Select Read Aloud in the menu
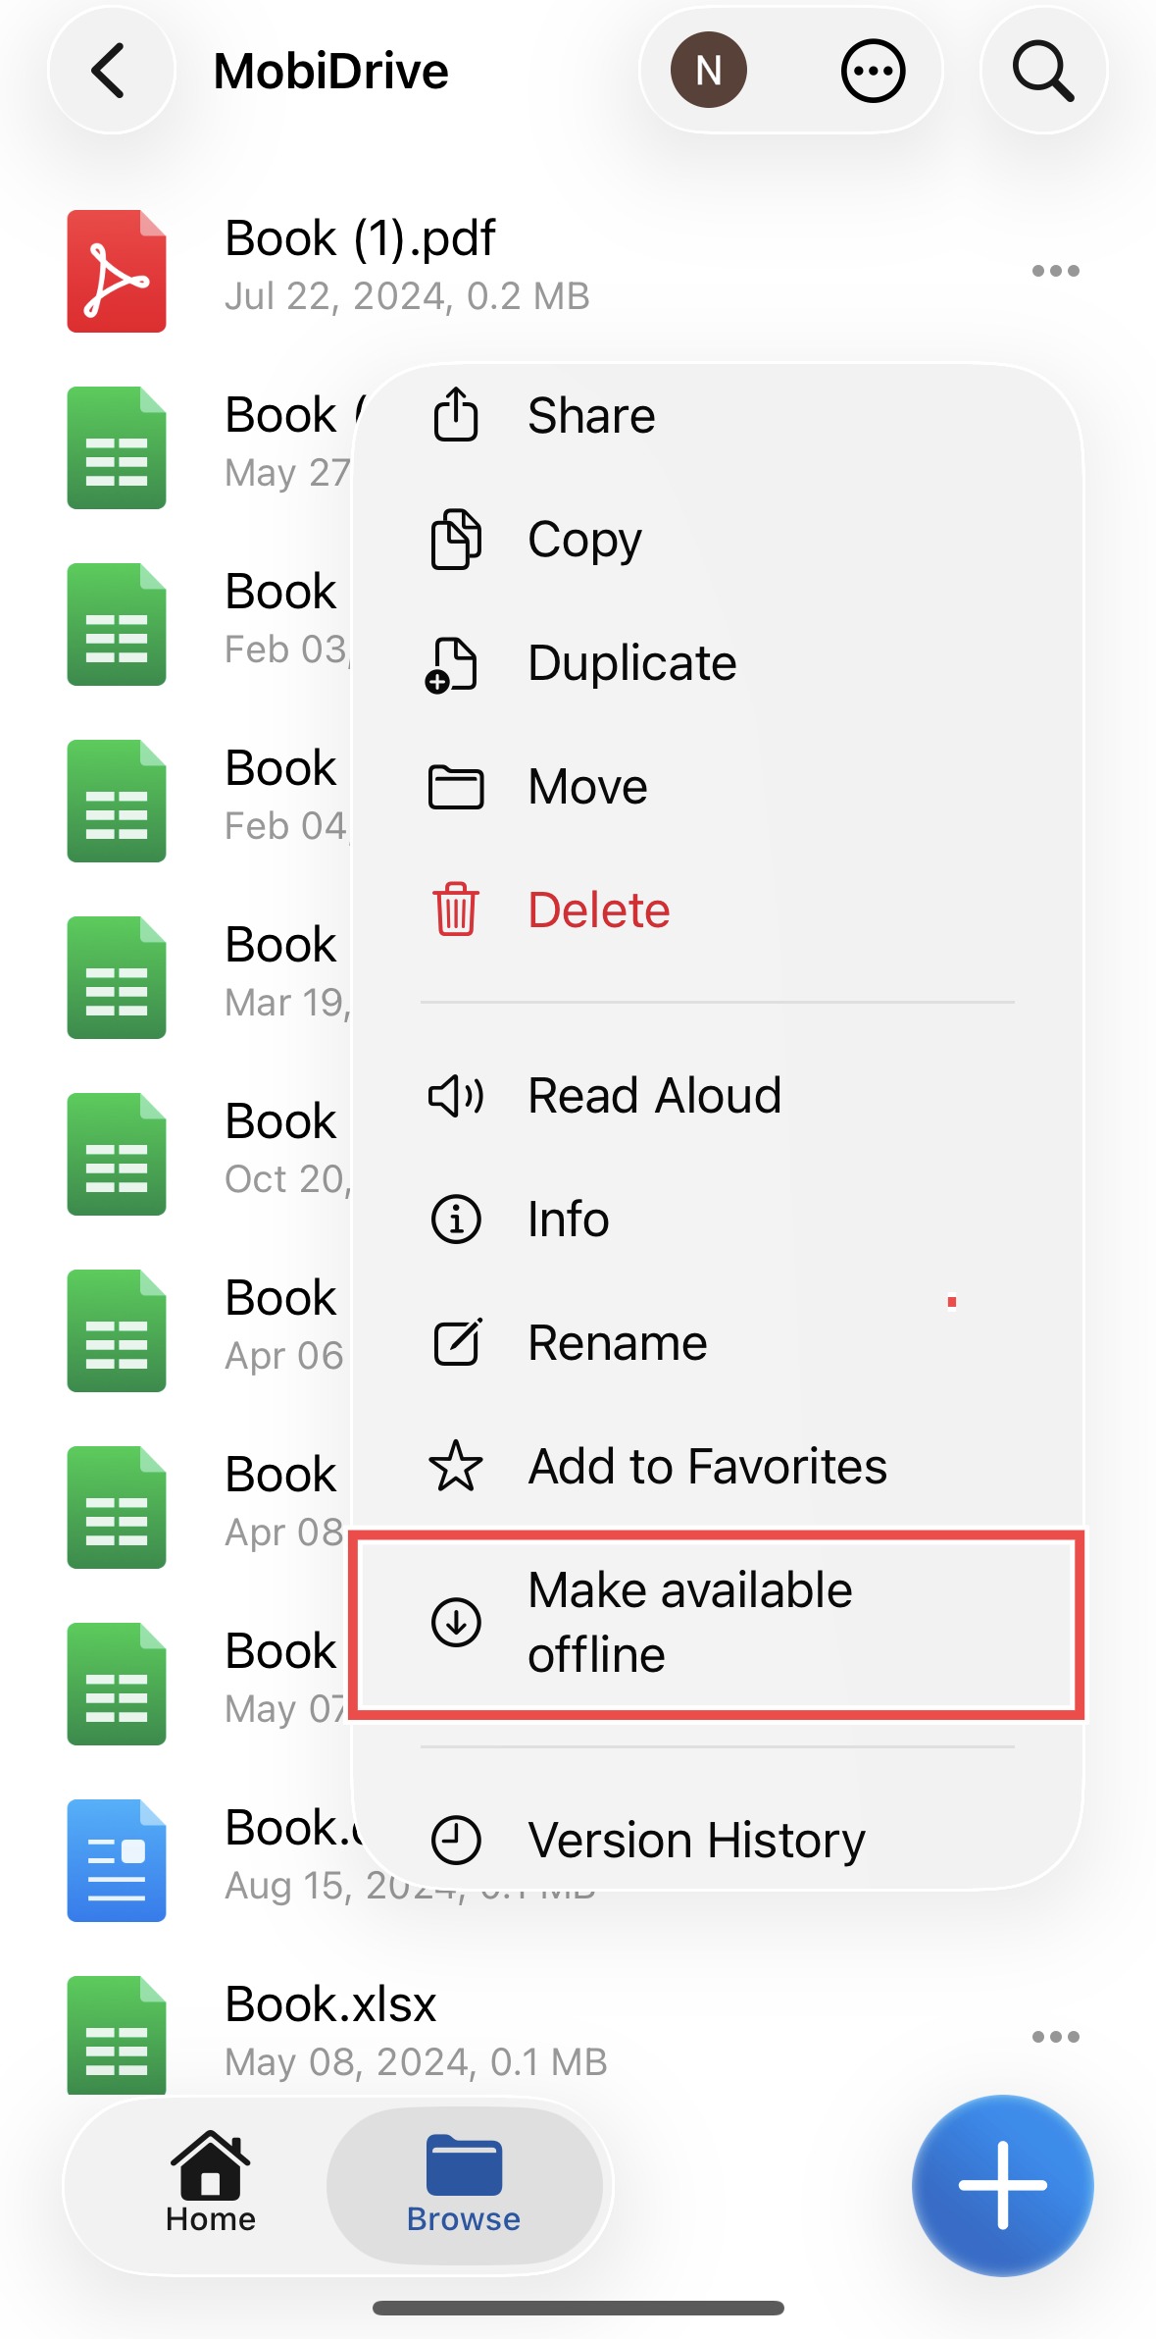Screen dimensions: 1156x2339 [x=718, y=1095]
